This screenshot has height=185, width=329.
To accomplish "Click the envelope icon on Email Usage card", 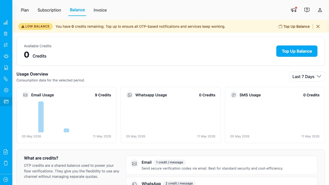I will 25,95.
